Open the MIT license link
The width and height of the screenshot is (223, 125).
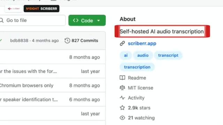(140, 88)
